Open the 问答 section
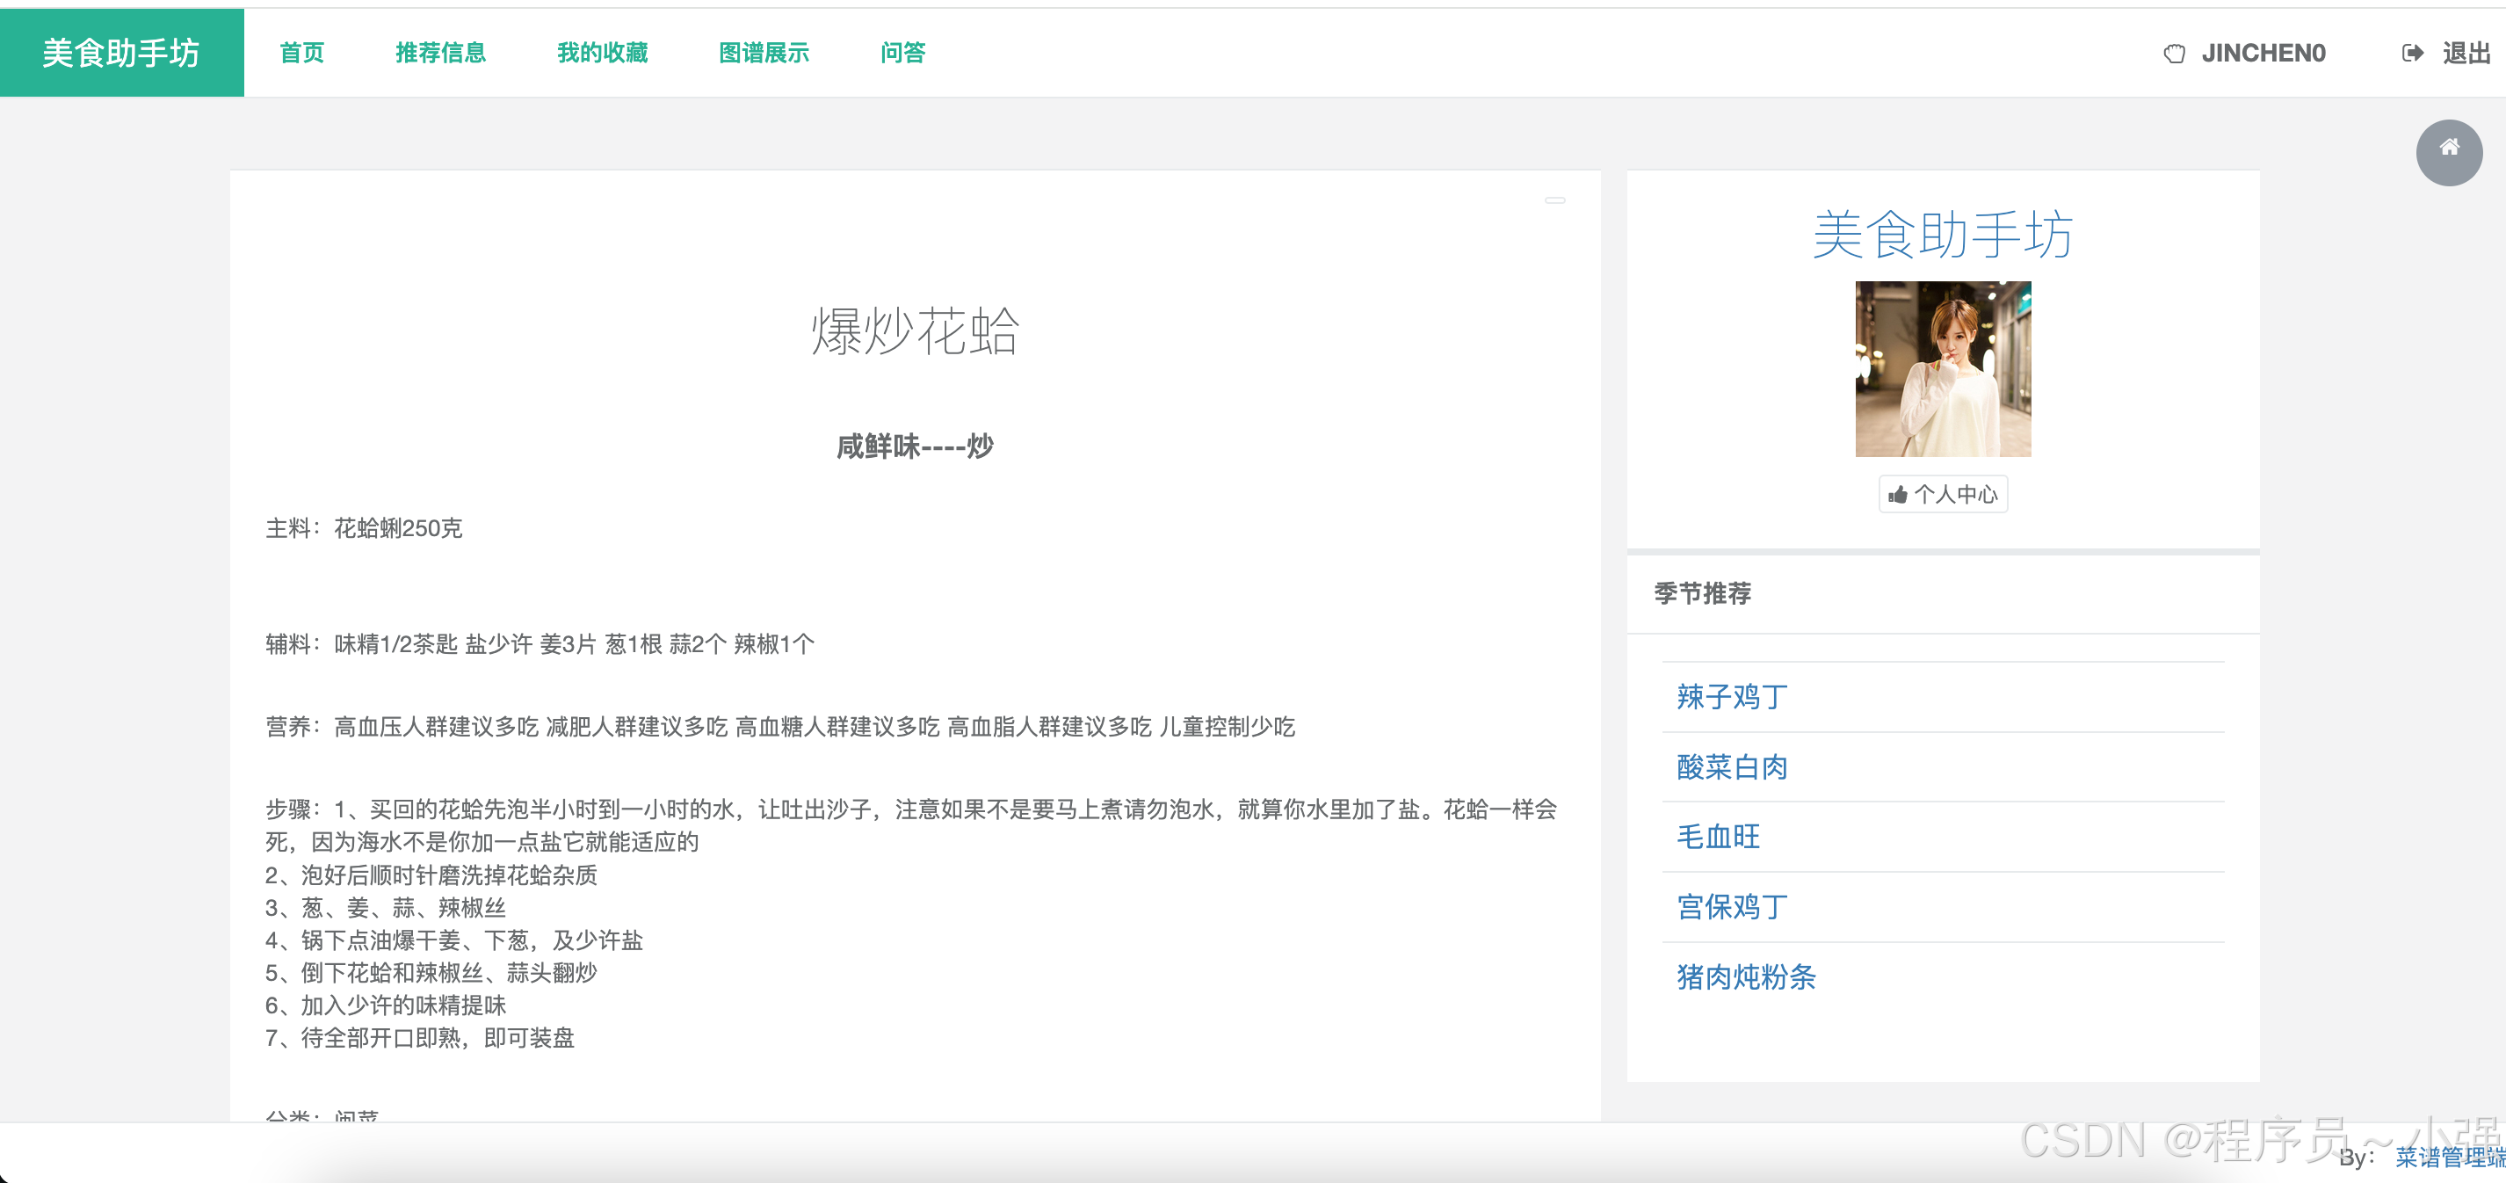 902,54
